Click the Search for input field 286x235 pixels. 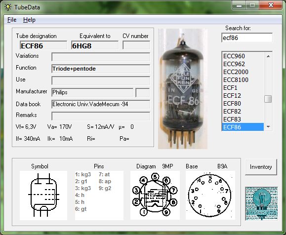point(247,38)
